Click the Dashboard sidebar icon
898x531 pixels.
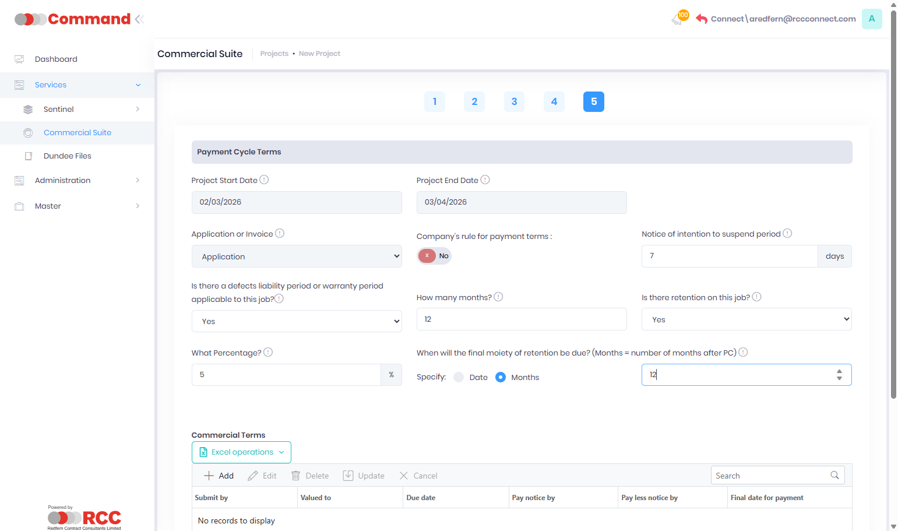coord(19,59)
